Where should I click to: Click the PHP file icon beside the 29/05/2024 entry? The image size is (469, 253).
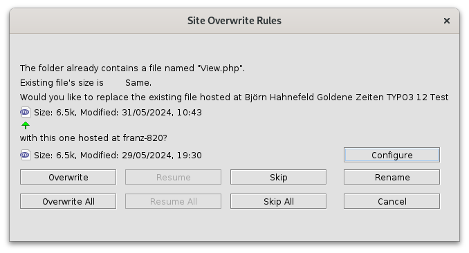(26, 156)
